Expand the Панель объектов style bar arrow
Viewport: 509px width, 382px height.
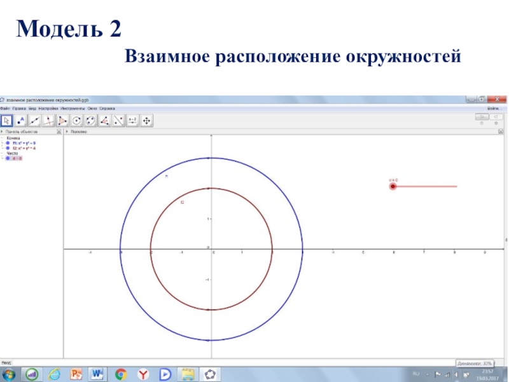click(2, 132)
